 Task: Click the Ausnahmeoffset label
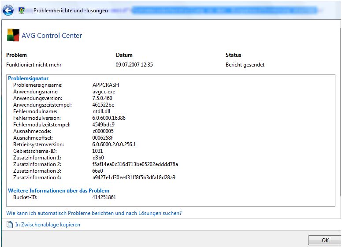coord(33,138)
